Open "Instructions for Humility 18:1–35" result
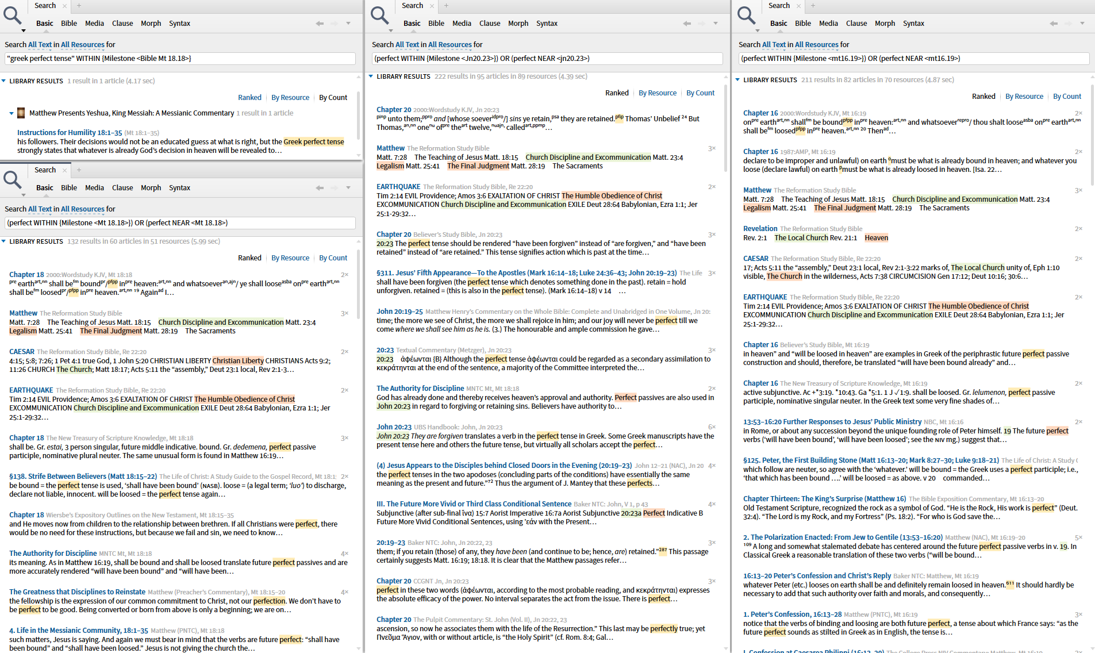1095x653 pixels. point(70,133)
